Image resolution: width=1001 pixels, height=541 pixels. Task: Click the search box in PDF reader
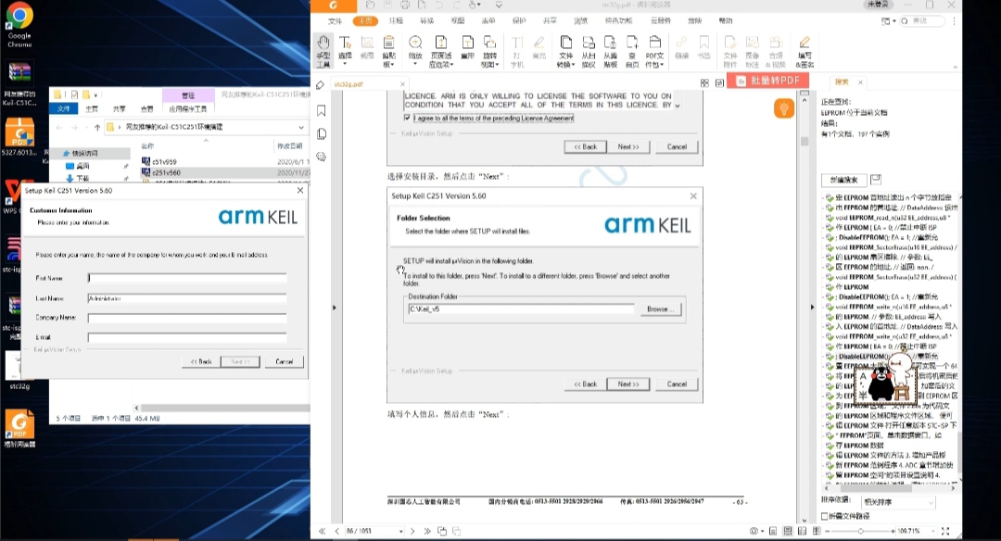pyautogui.click(x=924, y=21)
